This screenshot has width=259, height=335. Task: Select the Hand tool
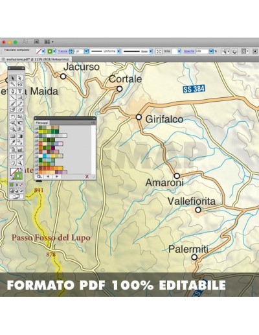pyautogui.click(x=13, y=163)
